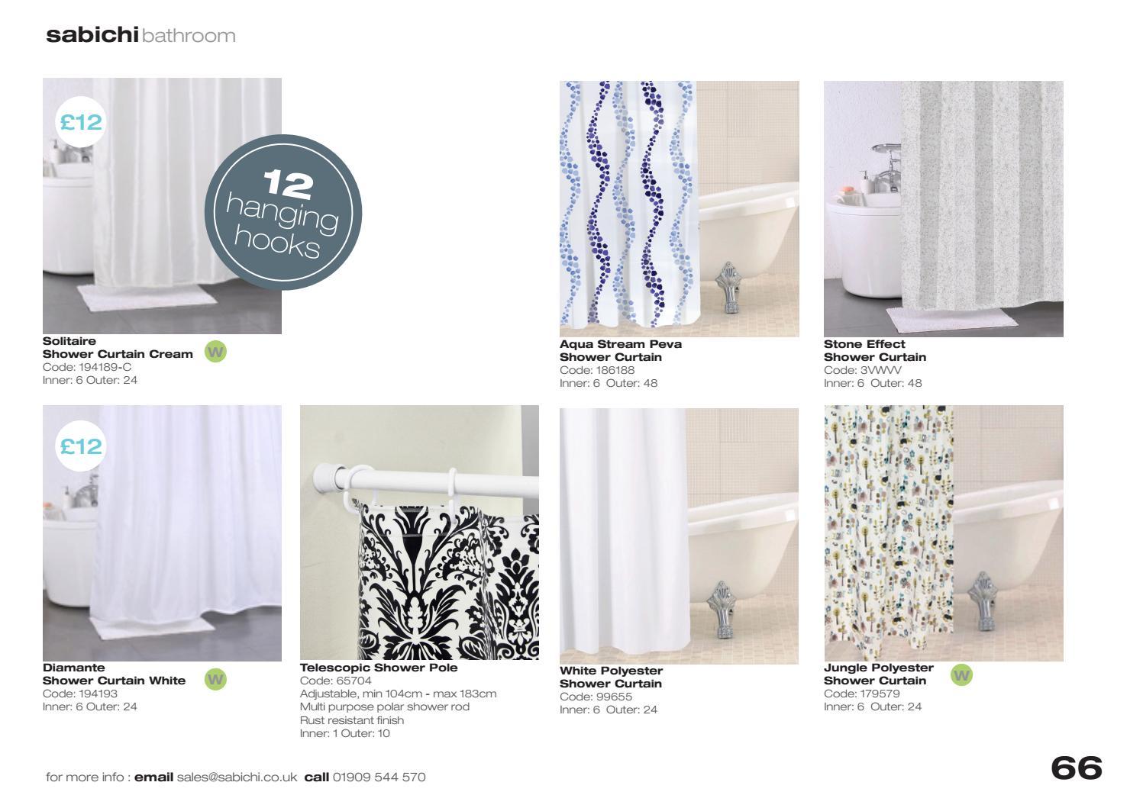Select the Telescopic Shower Pole title
This screenshot has height=808, width=1143.
(x=379, y=667)
